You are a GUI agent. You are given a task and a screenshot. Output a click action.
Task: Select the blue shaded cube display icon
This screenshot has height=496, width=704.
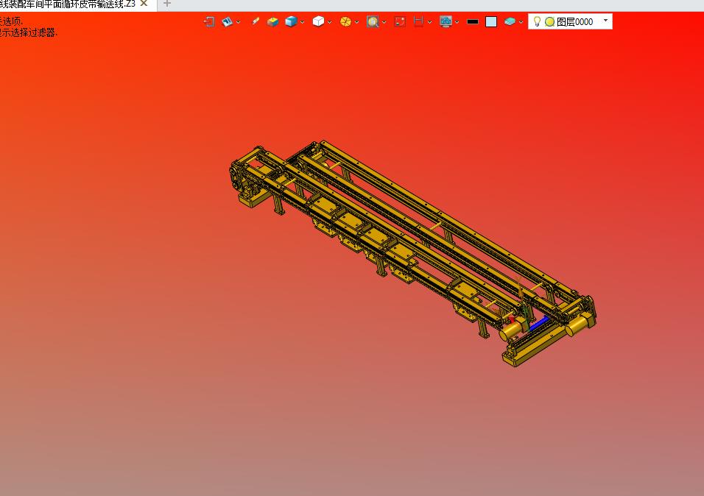[291, 21]
